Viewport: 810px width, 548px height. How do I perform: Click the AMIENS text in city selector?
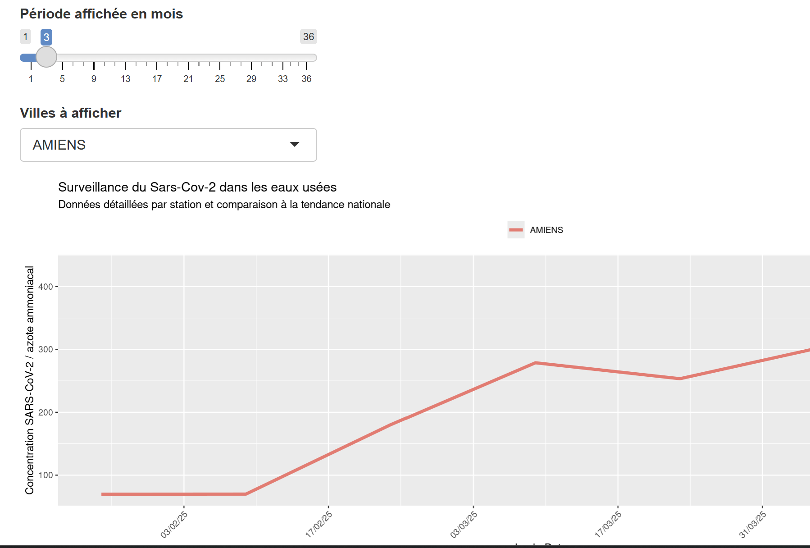tap(59, 145)
